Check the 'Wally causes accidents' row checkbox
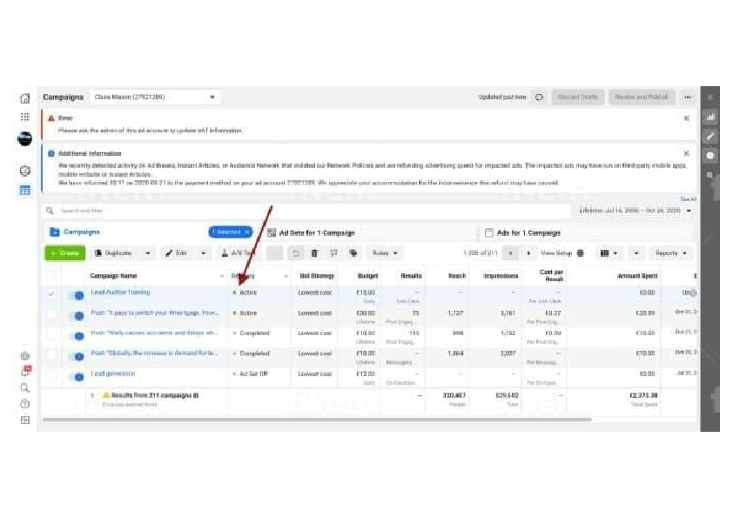This screenshot has height=518, width=733. pos(51,334)
